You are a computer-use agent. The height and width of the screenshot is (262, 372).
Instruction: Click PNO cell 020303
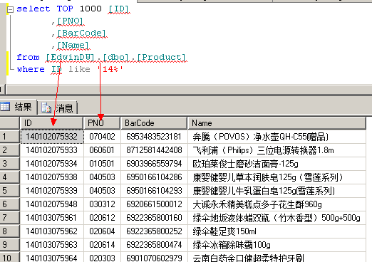pyautogui.click(x=103, y=257)
